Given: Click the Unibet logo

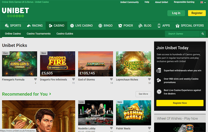Looking at the screenshot, I should (x=15, y=12).
